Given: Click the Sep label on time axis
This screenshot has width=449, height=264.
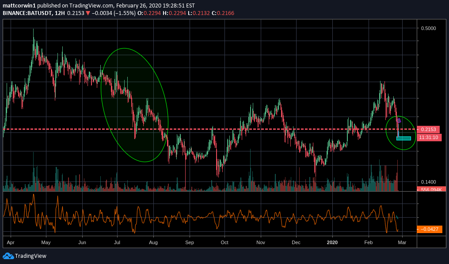Looking at the screenshot, I should click(190, 242).
